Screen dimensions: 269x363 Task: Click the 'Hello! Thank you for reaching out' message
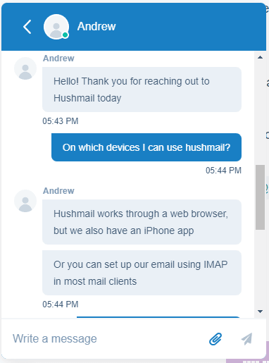(x=142, y=90)
